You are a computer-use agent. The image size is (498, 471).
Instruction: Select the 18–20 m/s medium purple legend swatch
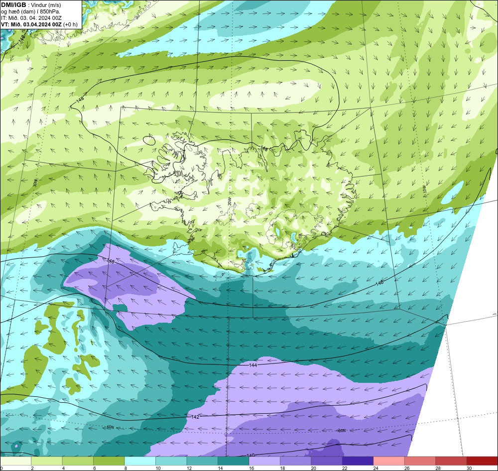click(296, 461)
